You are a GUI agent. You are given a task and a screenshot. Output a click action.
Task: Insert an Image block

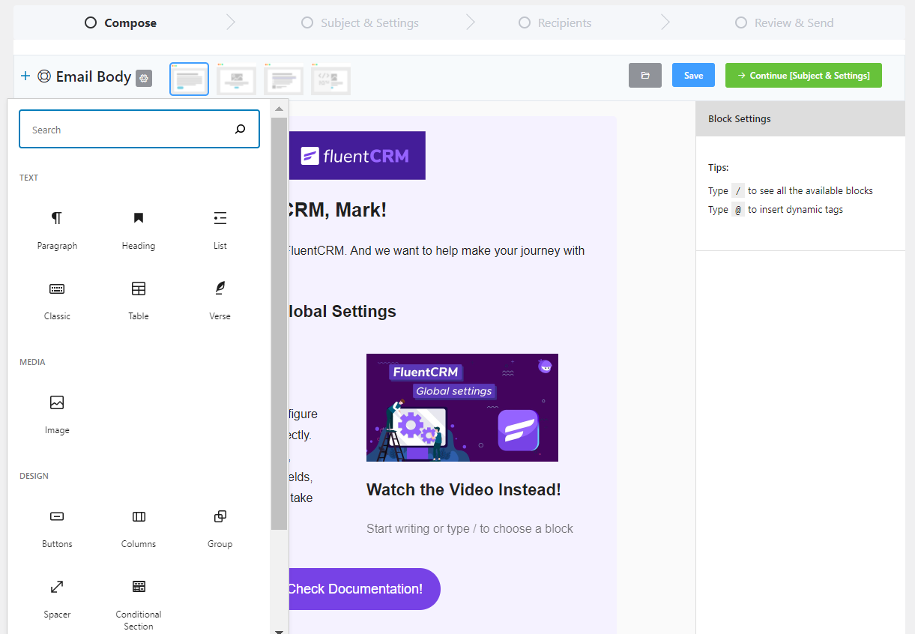pos(57,413)
